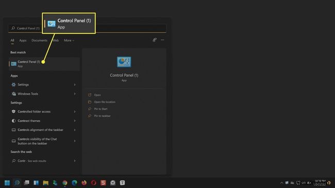Open the Windows Start menu button
Image resolution: width=335 pixels, height=188 pixels.
[7, 183]
